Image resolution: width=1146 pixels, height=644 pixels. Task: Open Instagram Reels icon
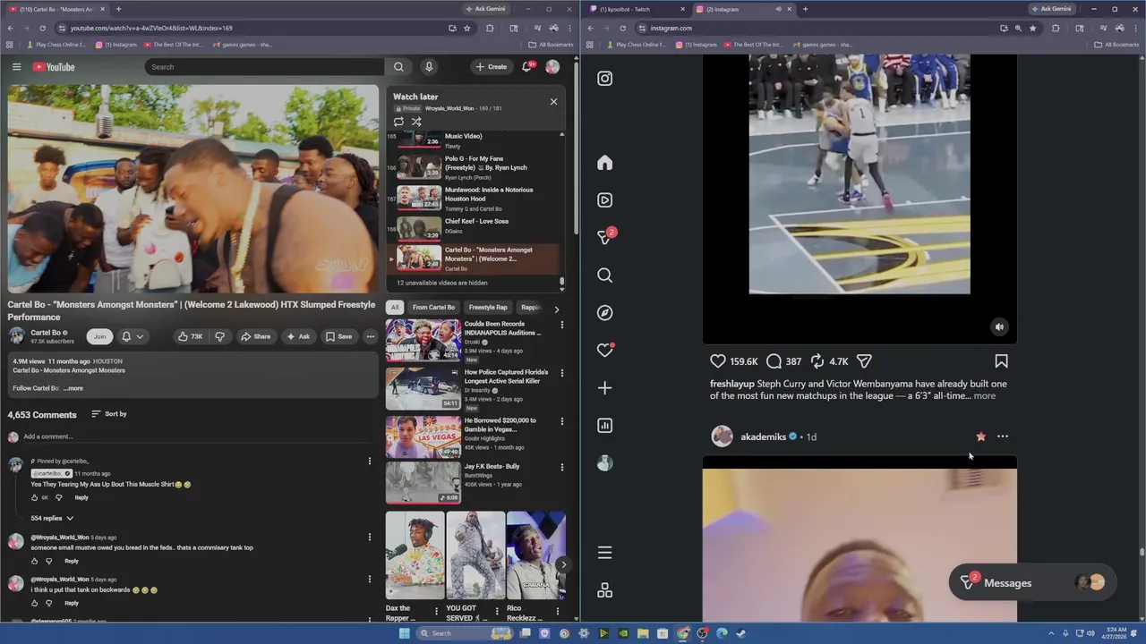click(605, 200)
